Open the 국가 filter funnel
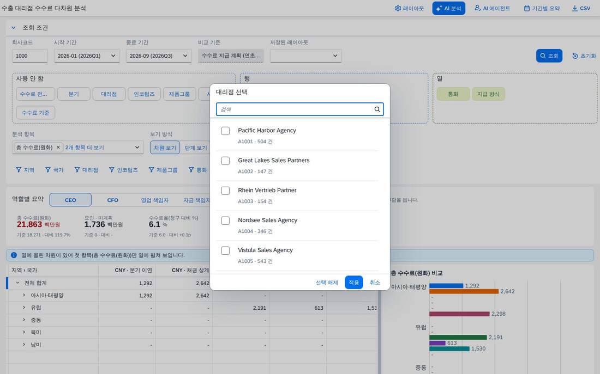600x374 pixels. point(55,170)
